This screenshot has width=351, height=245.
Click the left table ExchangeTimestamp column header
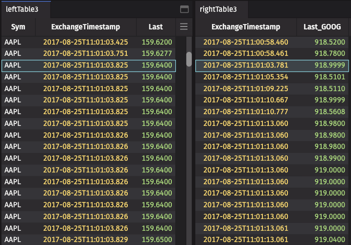(86, 27)
